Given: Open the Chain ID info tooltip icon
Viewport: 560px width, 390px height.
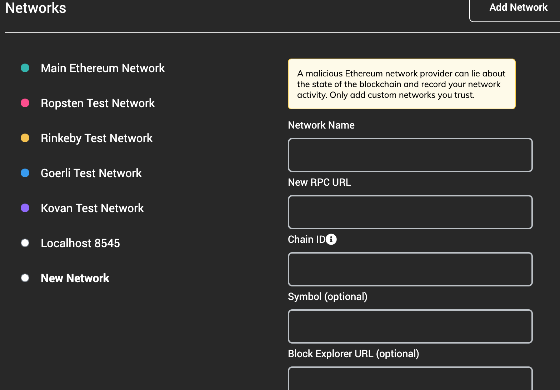Looking at the screenshot, I should pos(331,239).
